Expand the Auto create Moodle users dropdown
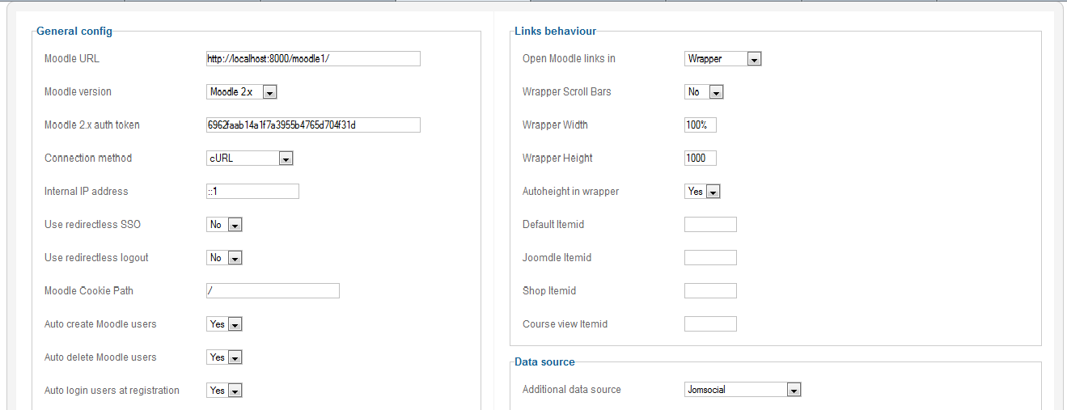The image size is (1067, 410). pyautogui.click(x=224, y=324)
